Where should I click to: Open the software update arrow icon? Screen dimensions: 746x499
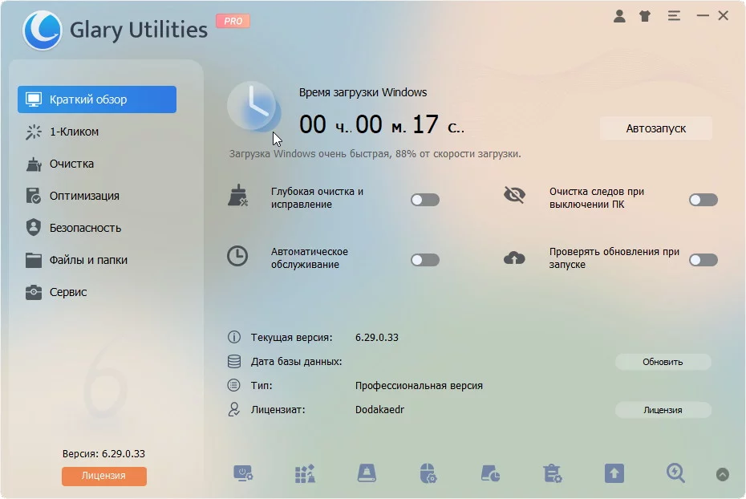click(614, 474)
